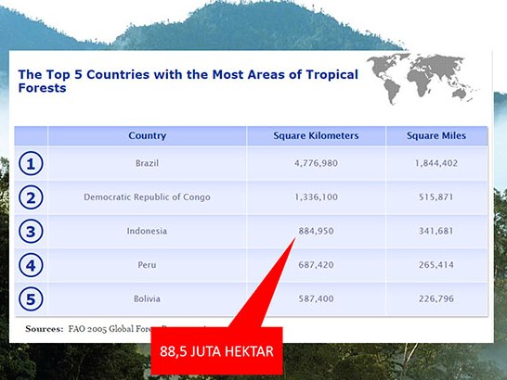This screenshot has width=507, height=380.
Task: Select the Square Miles column header
Action: (x=436, y=135)
